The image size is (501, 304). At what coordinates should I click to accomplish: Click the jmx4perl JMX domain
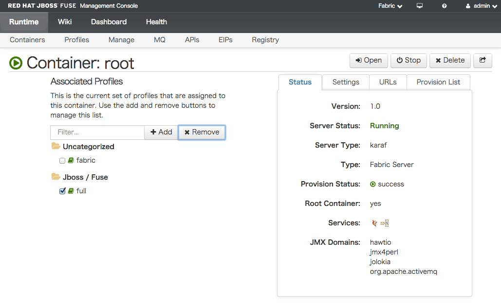click(x=384, y=252)
